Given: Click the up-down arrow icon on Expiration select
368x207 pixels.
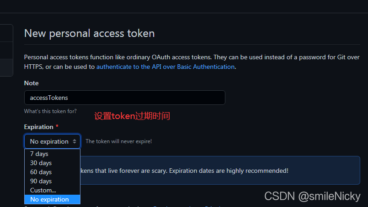Looking at the screenshot, I should pos(75,141).
